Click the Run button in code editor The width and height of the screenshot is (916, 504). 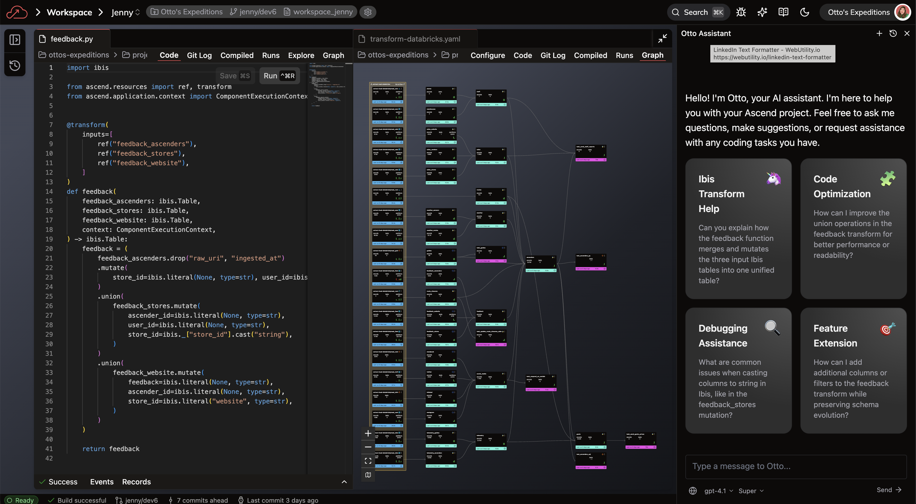[279, 76]
